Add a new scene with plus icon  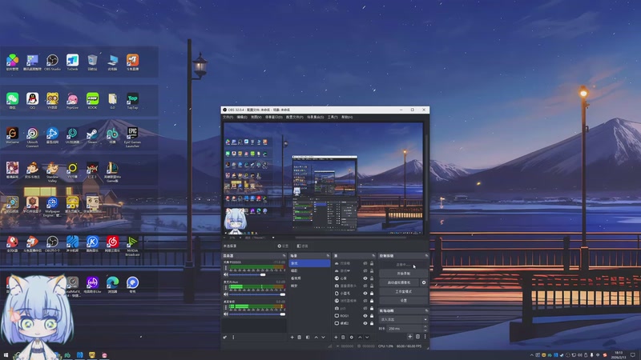click(x=292, y=337)
